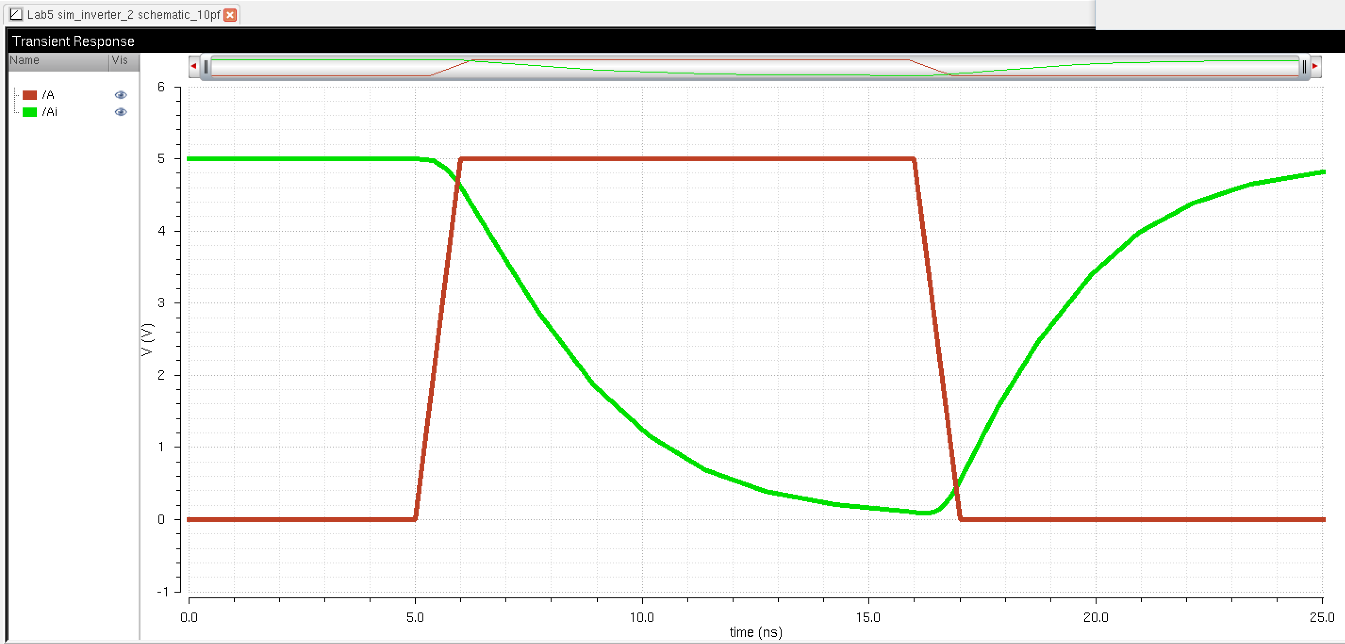Toggle visibility of the /Ai trace

[x=121, y=112]
